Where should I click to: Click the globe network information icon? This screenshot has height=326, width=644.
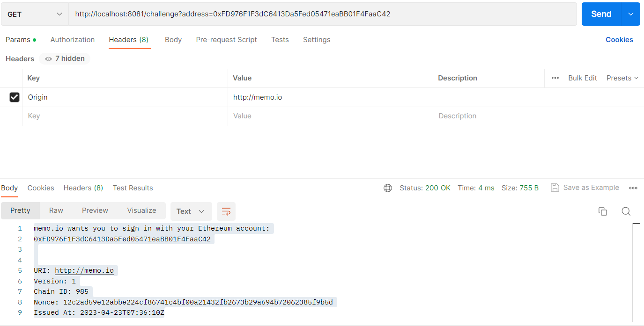pyautogui.click(x=388, y=188)
